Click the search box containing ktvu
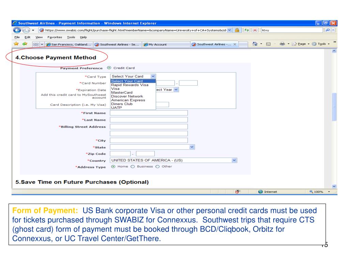349x262 pixels. pyautogui.click(x=292, y=30)
